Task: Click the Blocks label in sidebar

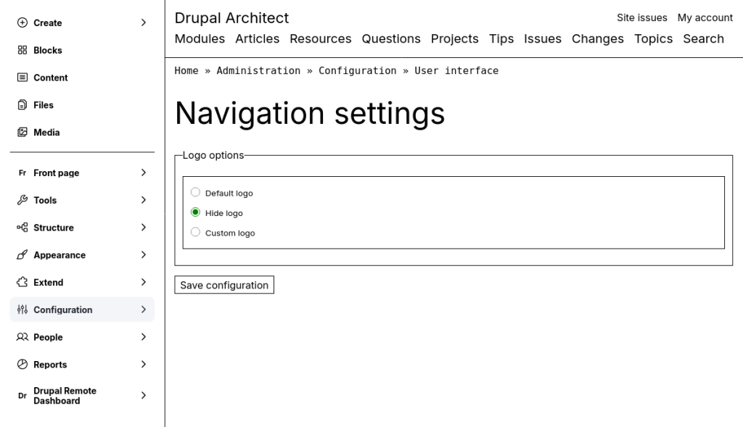Action: click(x=47, y=50)
